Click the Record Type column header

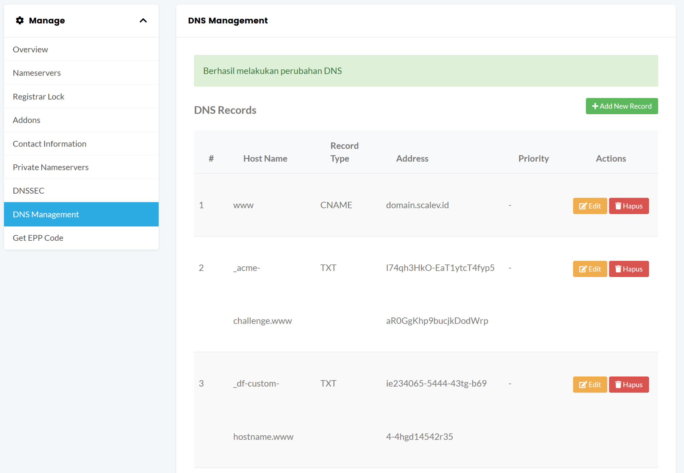click(344, 152)
